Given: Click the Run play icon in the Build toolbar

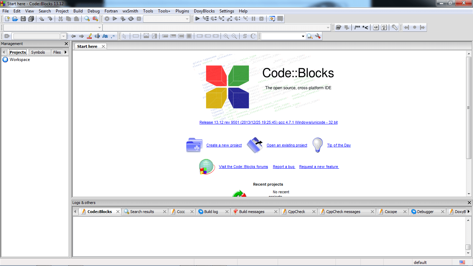Looking at the screenshot, I should tap(115, 19).
